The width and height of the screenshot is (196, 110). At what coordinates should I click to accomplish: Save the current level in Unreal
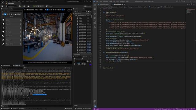[x=2, y=6]
